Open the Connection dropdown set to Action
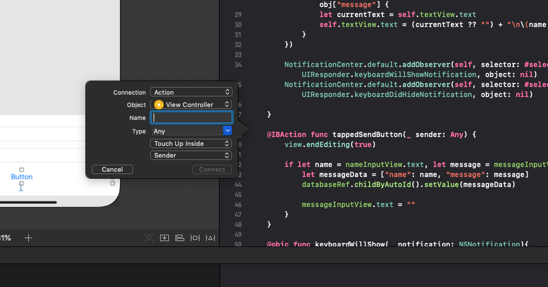Screen dimensions: 548x287 coord(191,92)
